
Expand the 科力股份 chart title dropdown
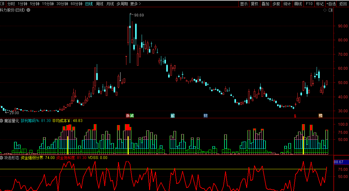tap(29, 10)
